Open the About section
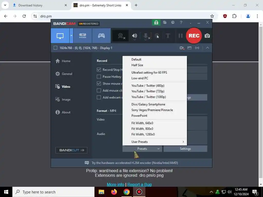 tap(63, 112)
